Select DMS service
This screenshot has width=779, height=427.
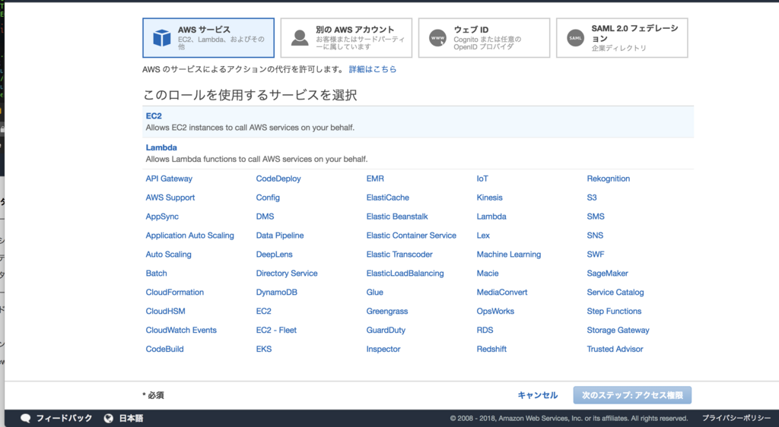click(x=265, y=217)
